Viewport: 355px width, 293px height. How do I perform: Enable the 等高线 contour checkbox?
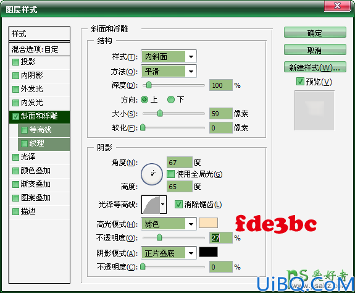(24, 130)
